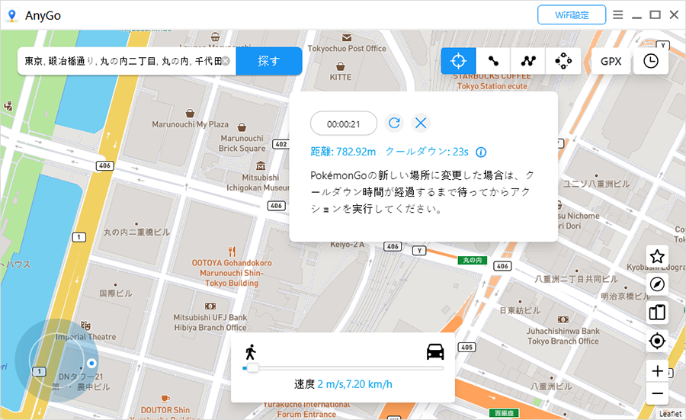Zoom in on the map
Viewport: 686px width, 420px height.
[x=657, y=371]
